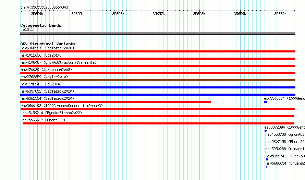Open esv3600198 (1000GenomesConsortiumPhase3) label

[x=62, y=106]
